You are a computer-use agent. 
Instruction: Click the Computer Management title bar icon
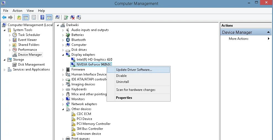[x=3, y=3]
